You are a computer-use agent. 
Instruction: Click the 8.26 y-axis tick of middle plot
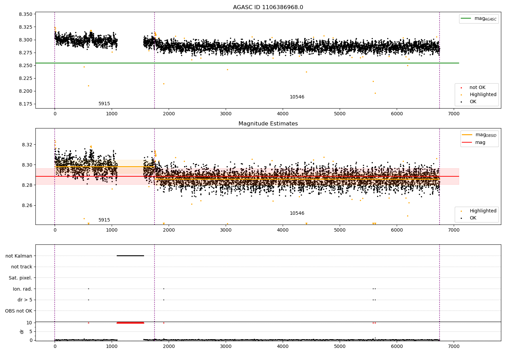27,206
